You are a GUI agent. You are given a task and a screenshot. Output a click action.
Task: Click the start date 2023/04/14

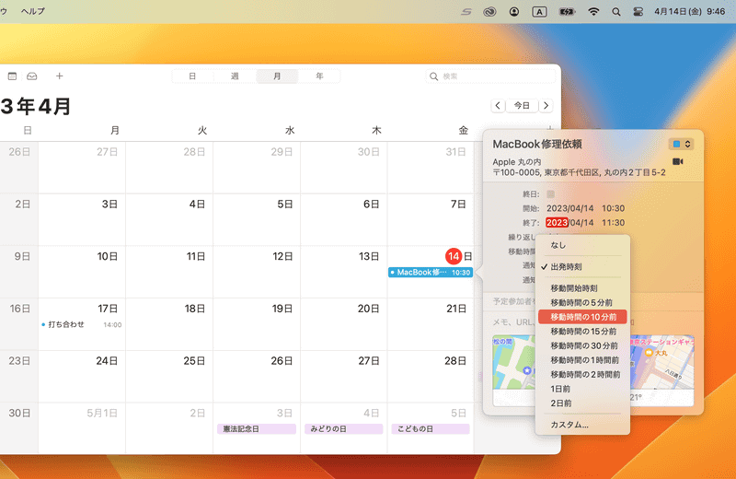[x=569, y=208]
